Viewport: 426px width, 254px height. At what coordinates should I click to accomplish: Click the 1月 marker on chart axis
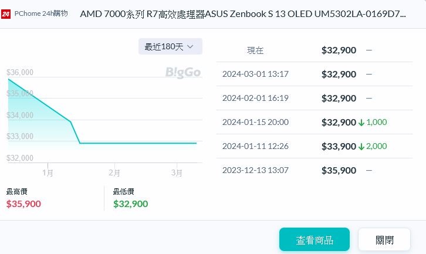point(48,173)
